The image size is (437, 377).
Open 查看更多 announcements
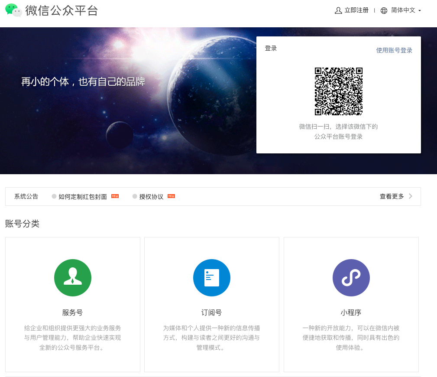[x=392, y=196]
